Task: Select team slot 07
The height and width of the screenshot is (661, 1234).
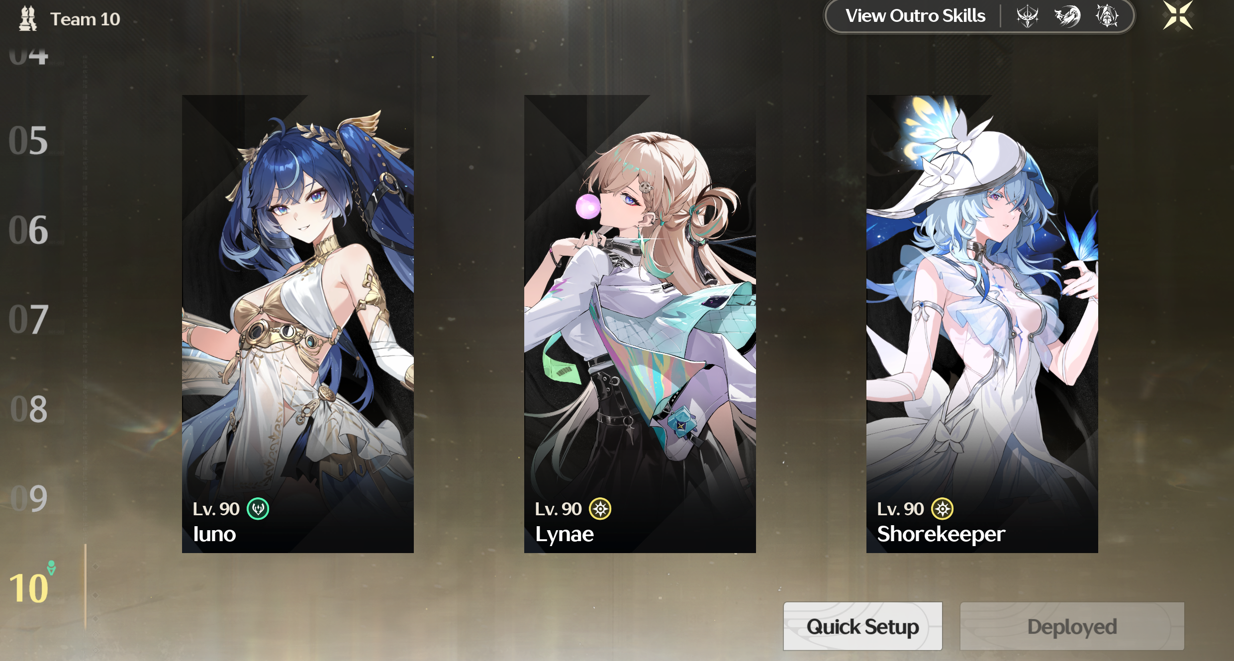Action: tap(28, 319)
